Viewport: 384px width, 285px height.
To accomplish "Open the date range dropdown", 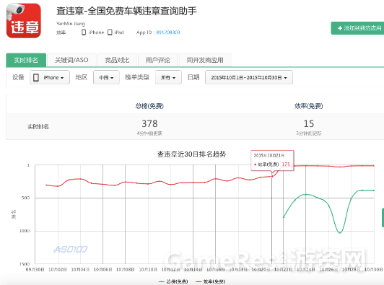I will click(249, 77).
